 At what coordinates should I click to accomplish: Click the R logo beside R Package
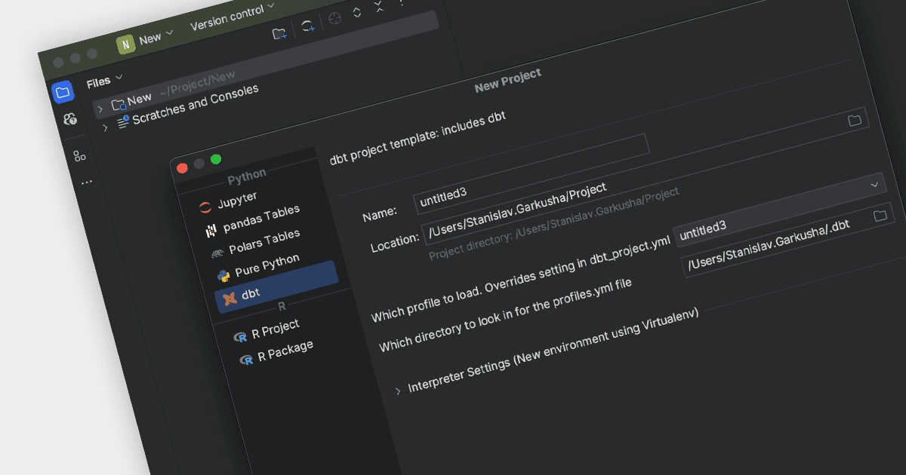pos(246,360)
